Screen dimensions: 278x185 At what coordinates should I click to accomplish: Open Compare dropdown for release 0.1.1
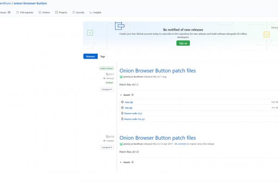click(x=107, y=89)
